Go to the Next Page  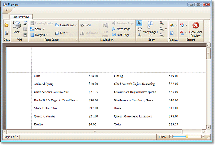[x=121, y=29]
